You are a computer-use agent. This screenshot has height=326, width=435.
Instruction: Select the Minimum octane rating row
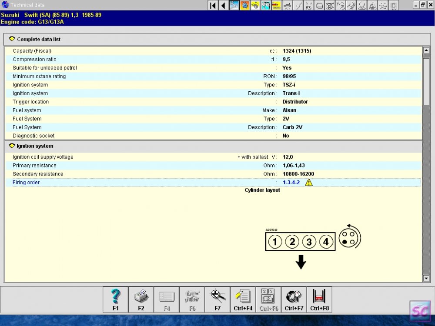pos(213,76)
